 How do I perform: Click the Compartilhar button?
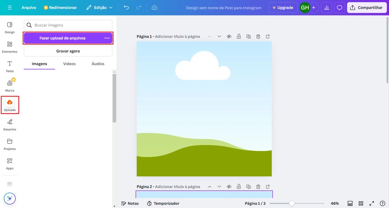367,8
